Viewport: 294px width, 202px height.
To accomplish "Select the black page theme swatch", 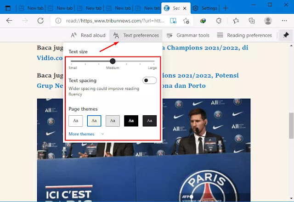I will [131, 121].
